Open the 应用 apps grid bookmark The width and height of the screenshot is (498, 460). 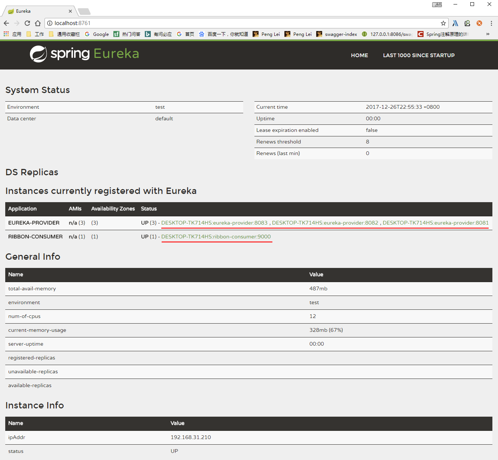click(x=12, y=34)
